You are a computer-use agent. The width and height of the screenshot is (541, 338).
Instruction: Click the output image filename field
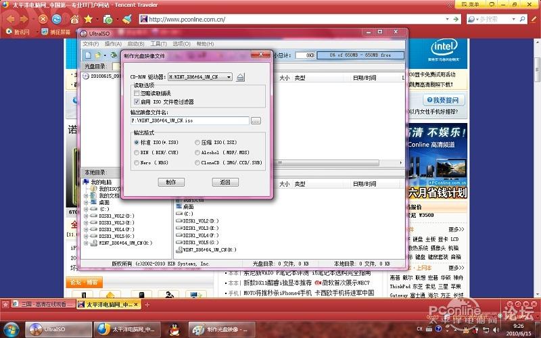[x=190, y=120]
